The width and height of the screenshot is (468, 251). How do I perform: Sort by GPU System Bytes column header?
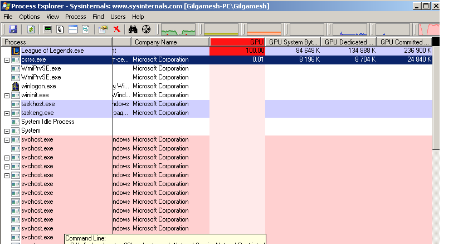point(293,42)
